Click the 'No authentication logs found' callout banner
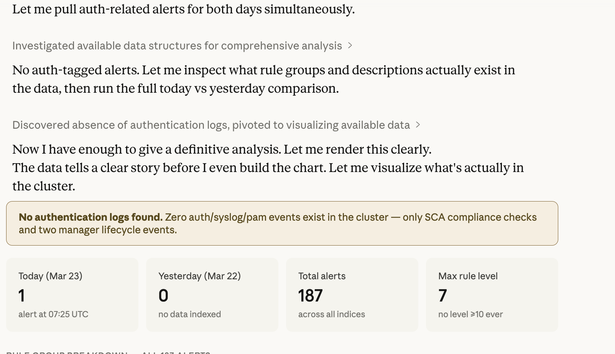This screenshot has width=615, height=354. pyautogui.click(x=283, y=223)
